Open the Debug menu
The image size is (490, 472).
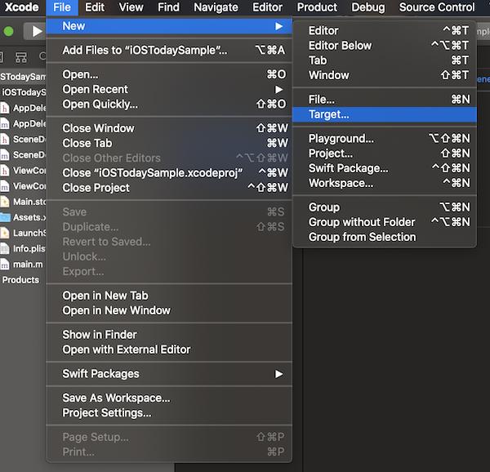pos(368,7)
